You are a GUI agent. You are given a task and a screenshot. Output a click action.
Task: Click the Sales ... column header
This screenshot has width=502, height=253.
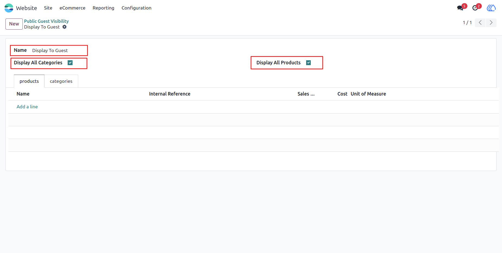click(x=306, y=94)
